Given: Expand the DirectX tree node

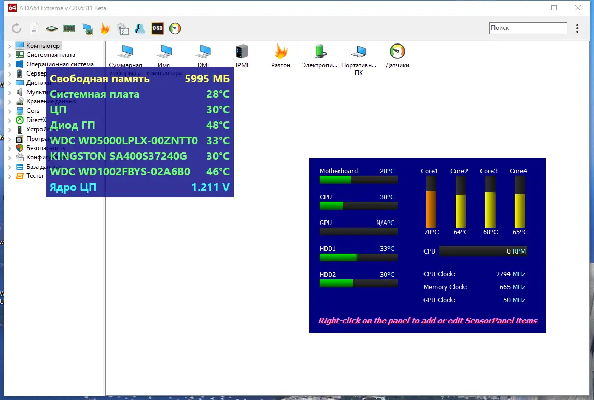Looking at the screenshot, I should (9, 120).
